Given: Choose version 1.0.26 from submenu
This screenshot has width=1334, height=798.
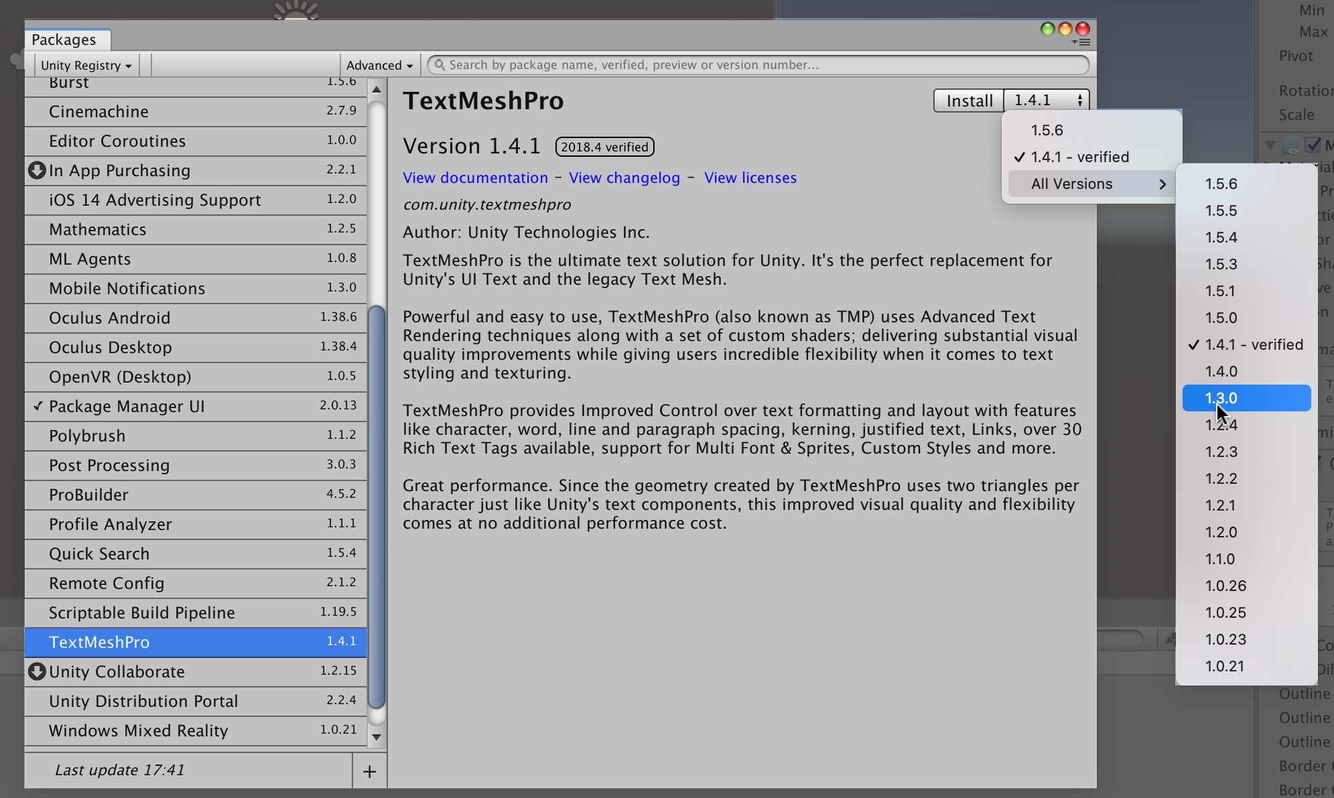Looking at the screenshot, I should (x=1246, y=586).
